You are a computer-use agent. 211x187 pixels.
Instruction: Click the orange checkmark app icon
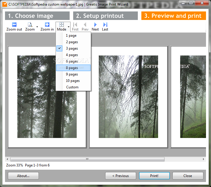pyautogui.click(x=5, y=4)
